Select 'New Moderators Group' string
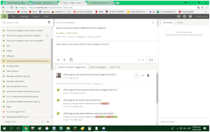The height and width of the screenshot is (132, 210). pos(25,86)
